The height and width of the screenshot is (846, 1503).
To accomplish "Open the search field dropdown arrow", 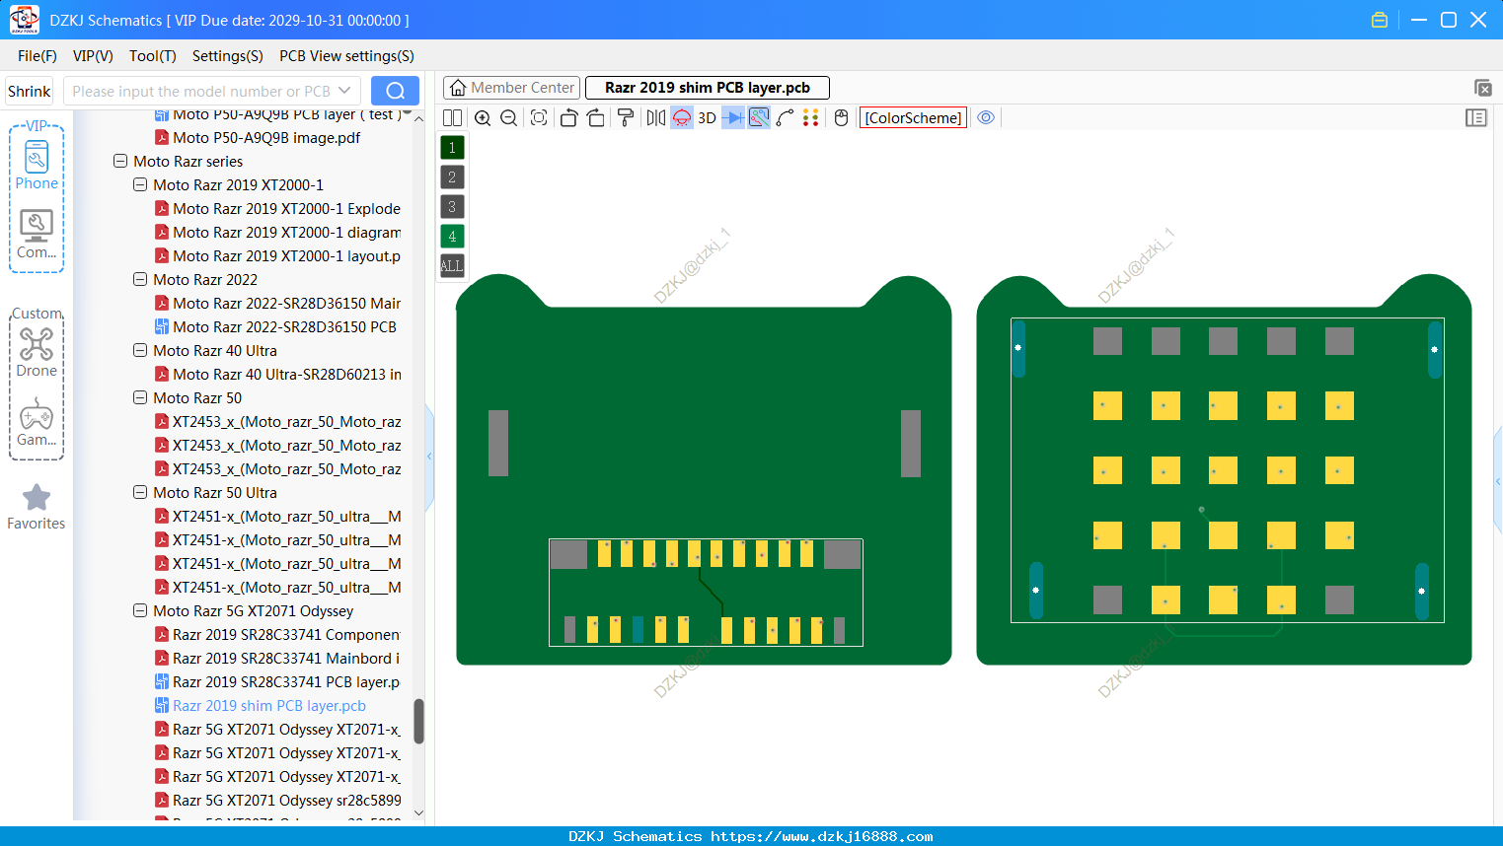I will (344, 91).
